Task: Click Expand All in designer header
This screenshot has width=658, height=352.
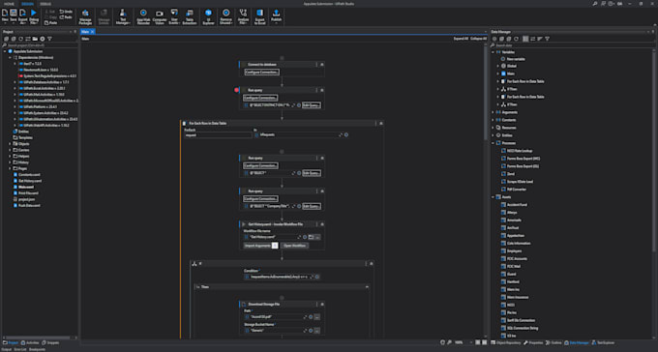Action: tap(461, 39)
